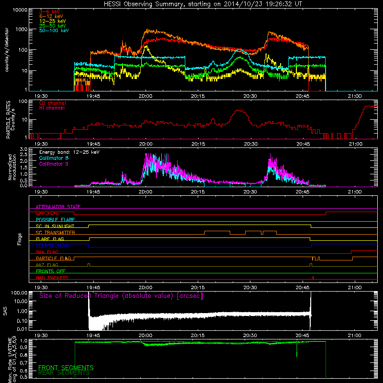This screenshot has height=383, width=383.
Task: Click the SAA_FLAG label
Action: 47,252
